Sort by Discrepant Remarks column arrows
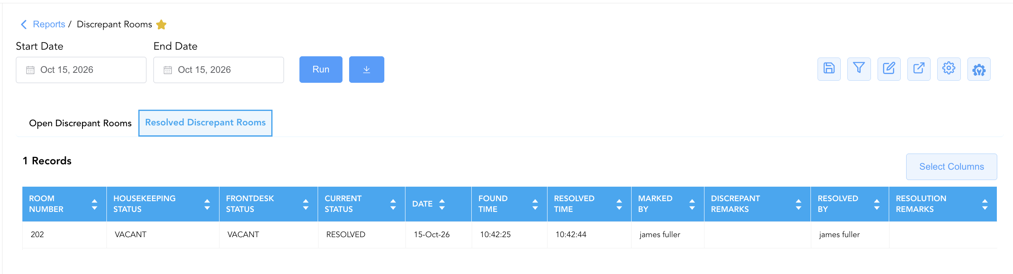1013x274 pixels. 798,204
